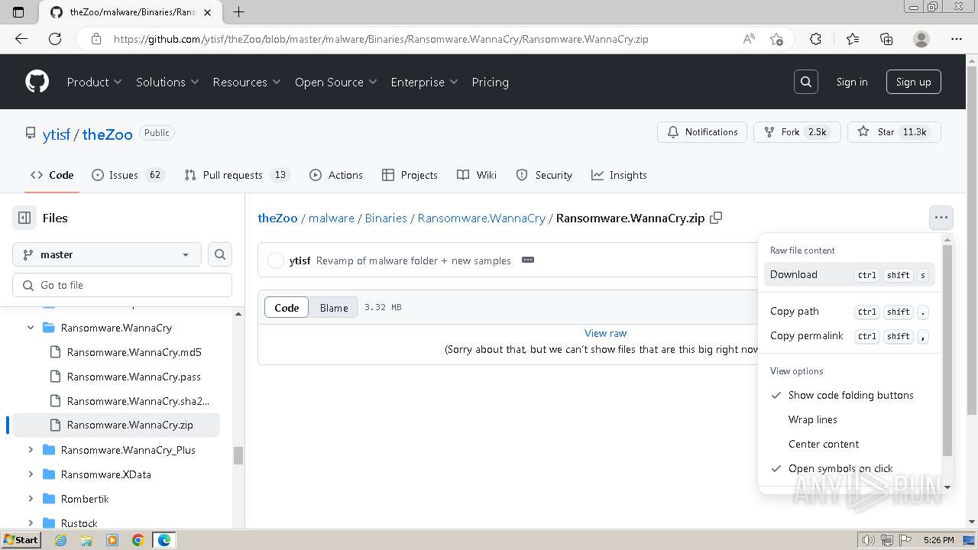Viewport: 978px width, 550px height.
Task: Click the GitHub logo icon
Action: coord(37,82)
